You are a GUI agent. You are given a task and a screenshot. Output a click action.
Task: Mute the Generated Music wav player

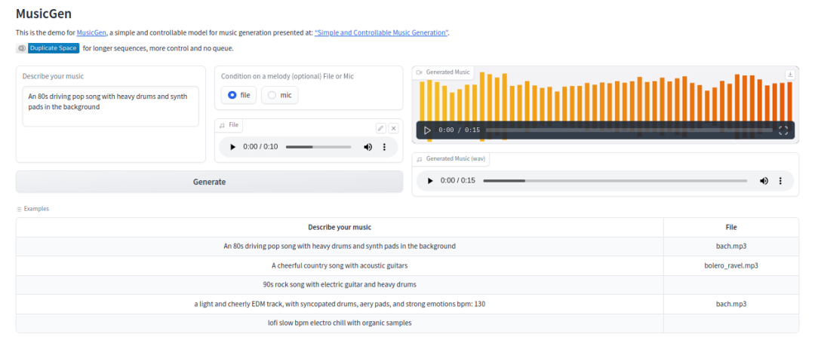(764, 181)
